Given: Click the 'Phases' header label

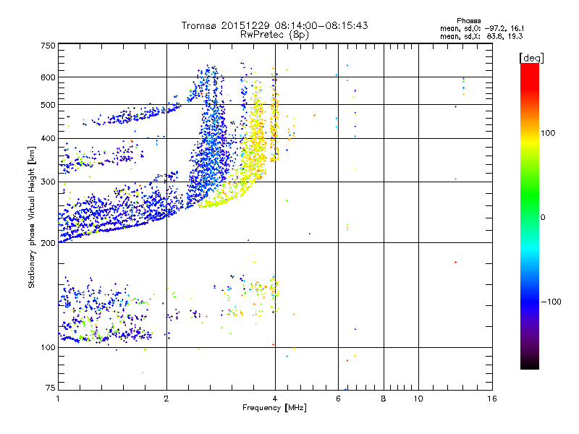Looking at the screenshot, I should click(x=468, y=21).
